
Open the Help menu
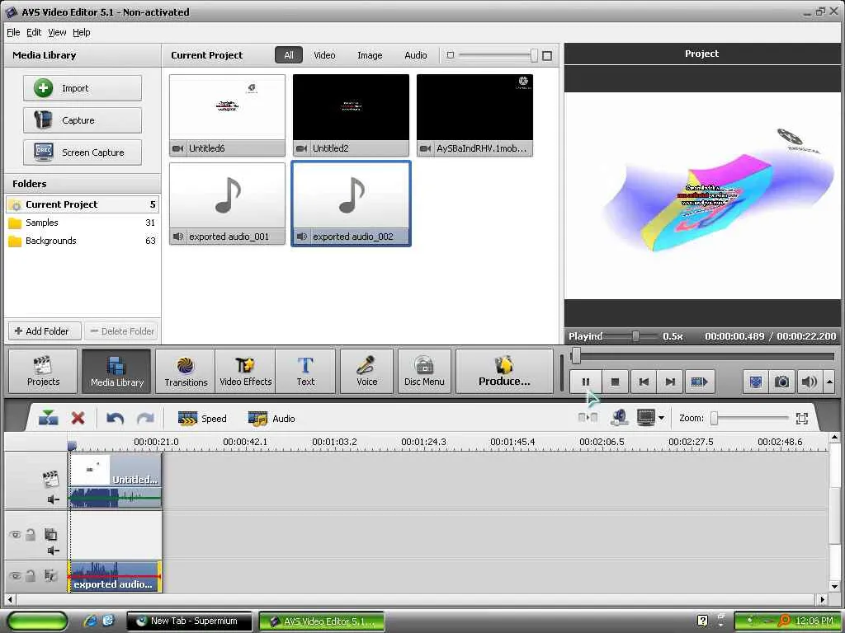pos(82,32)
